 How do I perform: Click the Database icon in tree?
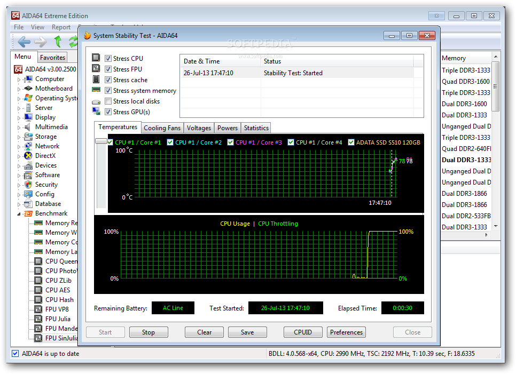point(28,204)
